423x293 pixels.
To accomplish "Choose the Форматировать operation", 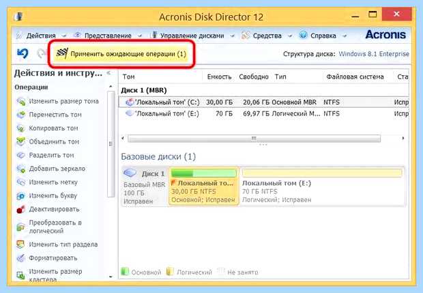I will [53, 258].
